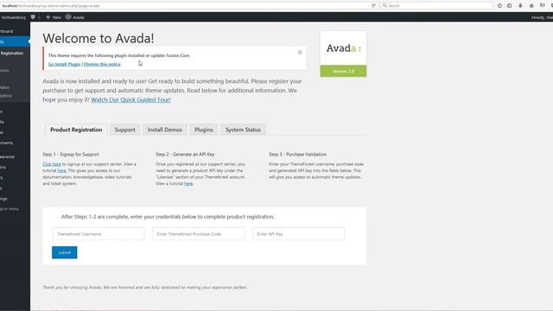
Task: Open the bookmarks list icon in Firefox toolbar
Action: pyautogui.click(x=509, y=6)
